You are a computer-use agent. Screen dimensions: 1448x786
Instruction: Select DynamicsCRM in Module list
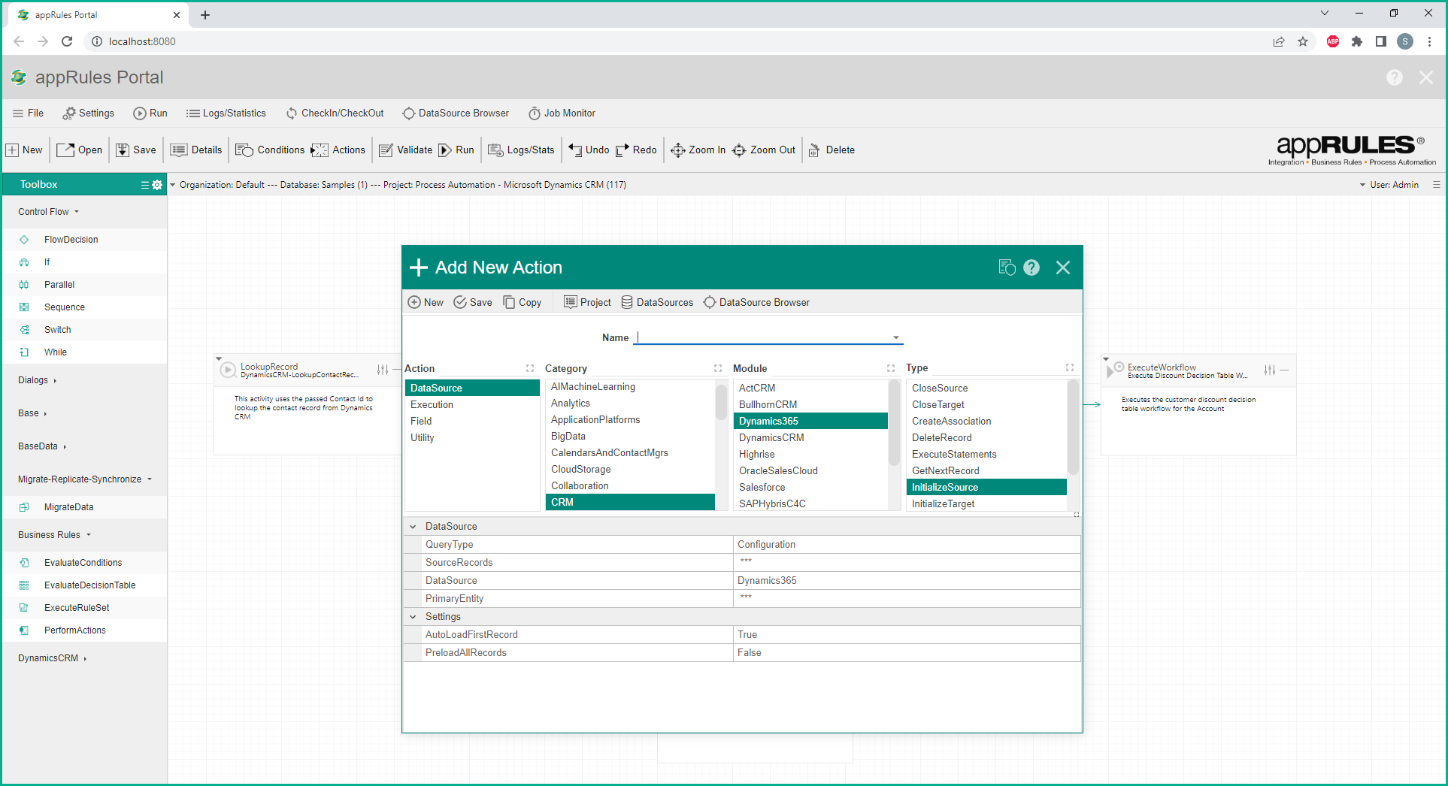tap(771, 438)
